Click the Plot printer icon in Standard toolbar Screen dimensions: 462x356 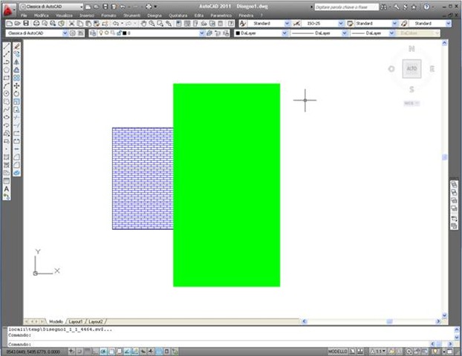tap(36, 23)
